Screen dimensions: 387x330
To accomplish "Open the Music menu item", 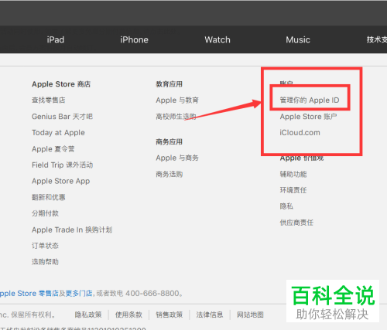I will tap(298, 39).
